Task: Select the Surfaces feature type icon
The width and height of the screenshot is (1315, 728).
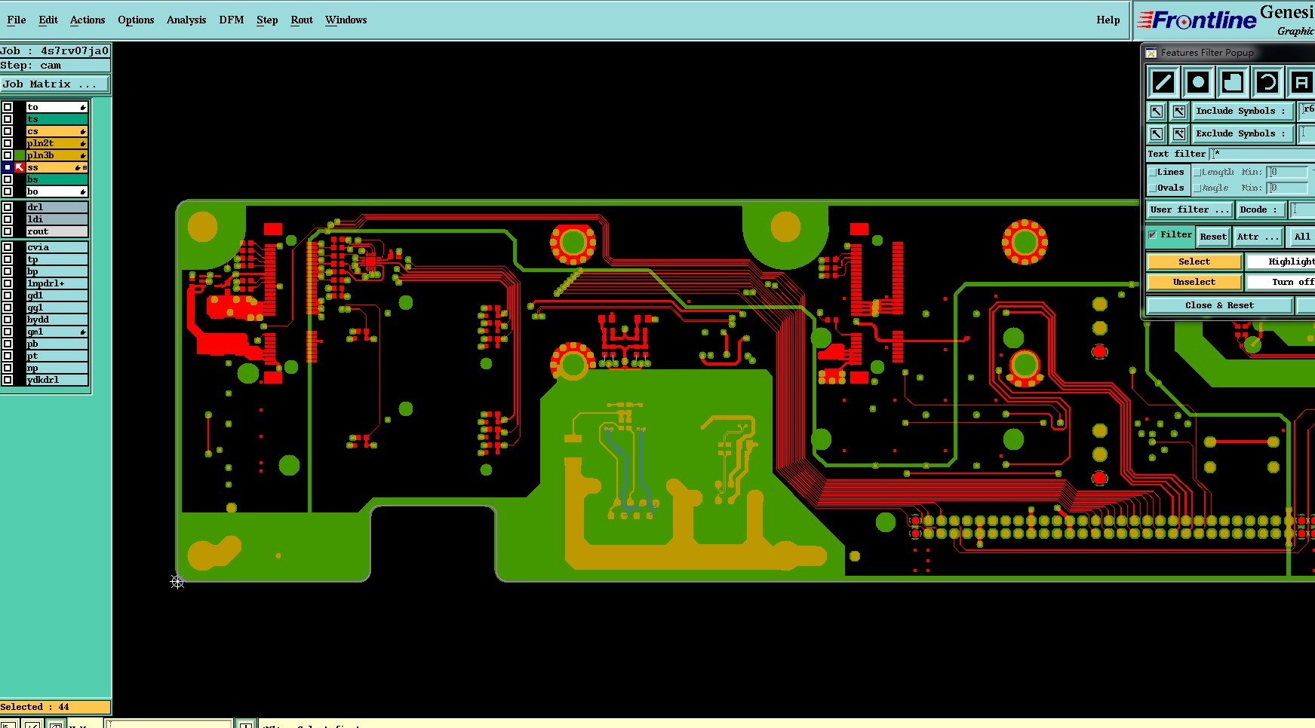Action: 1233,82
